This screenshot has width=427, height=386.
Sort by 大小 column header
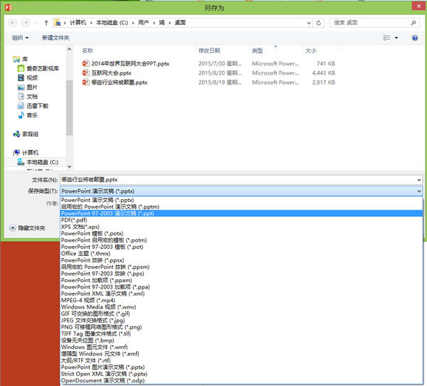[x=311, y=50]
